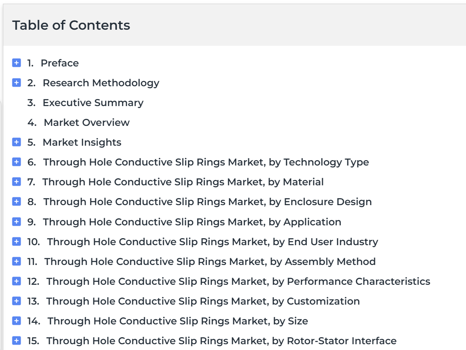
Task: Open the Market Overview entry
Action: pyautogui.click(x=87, y=123)
